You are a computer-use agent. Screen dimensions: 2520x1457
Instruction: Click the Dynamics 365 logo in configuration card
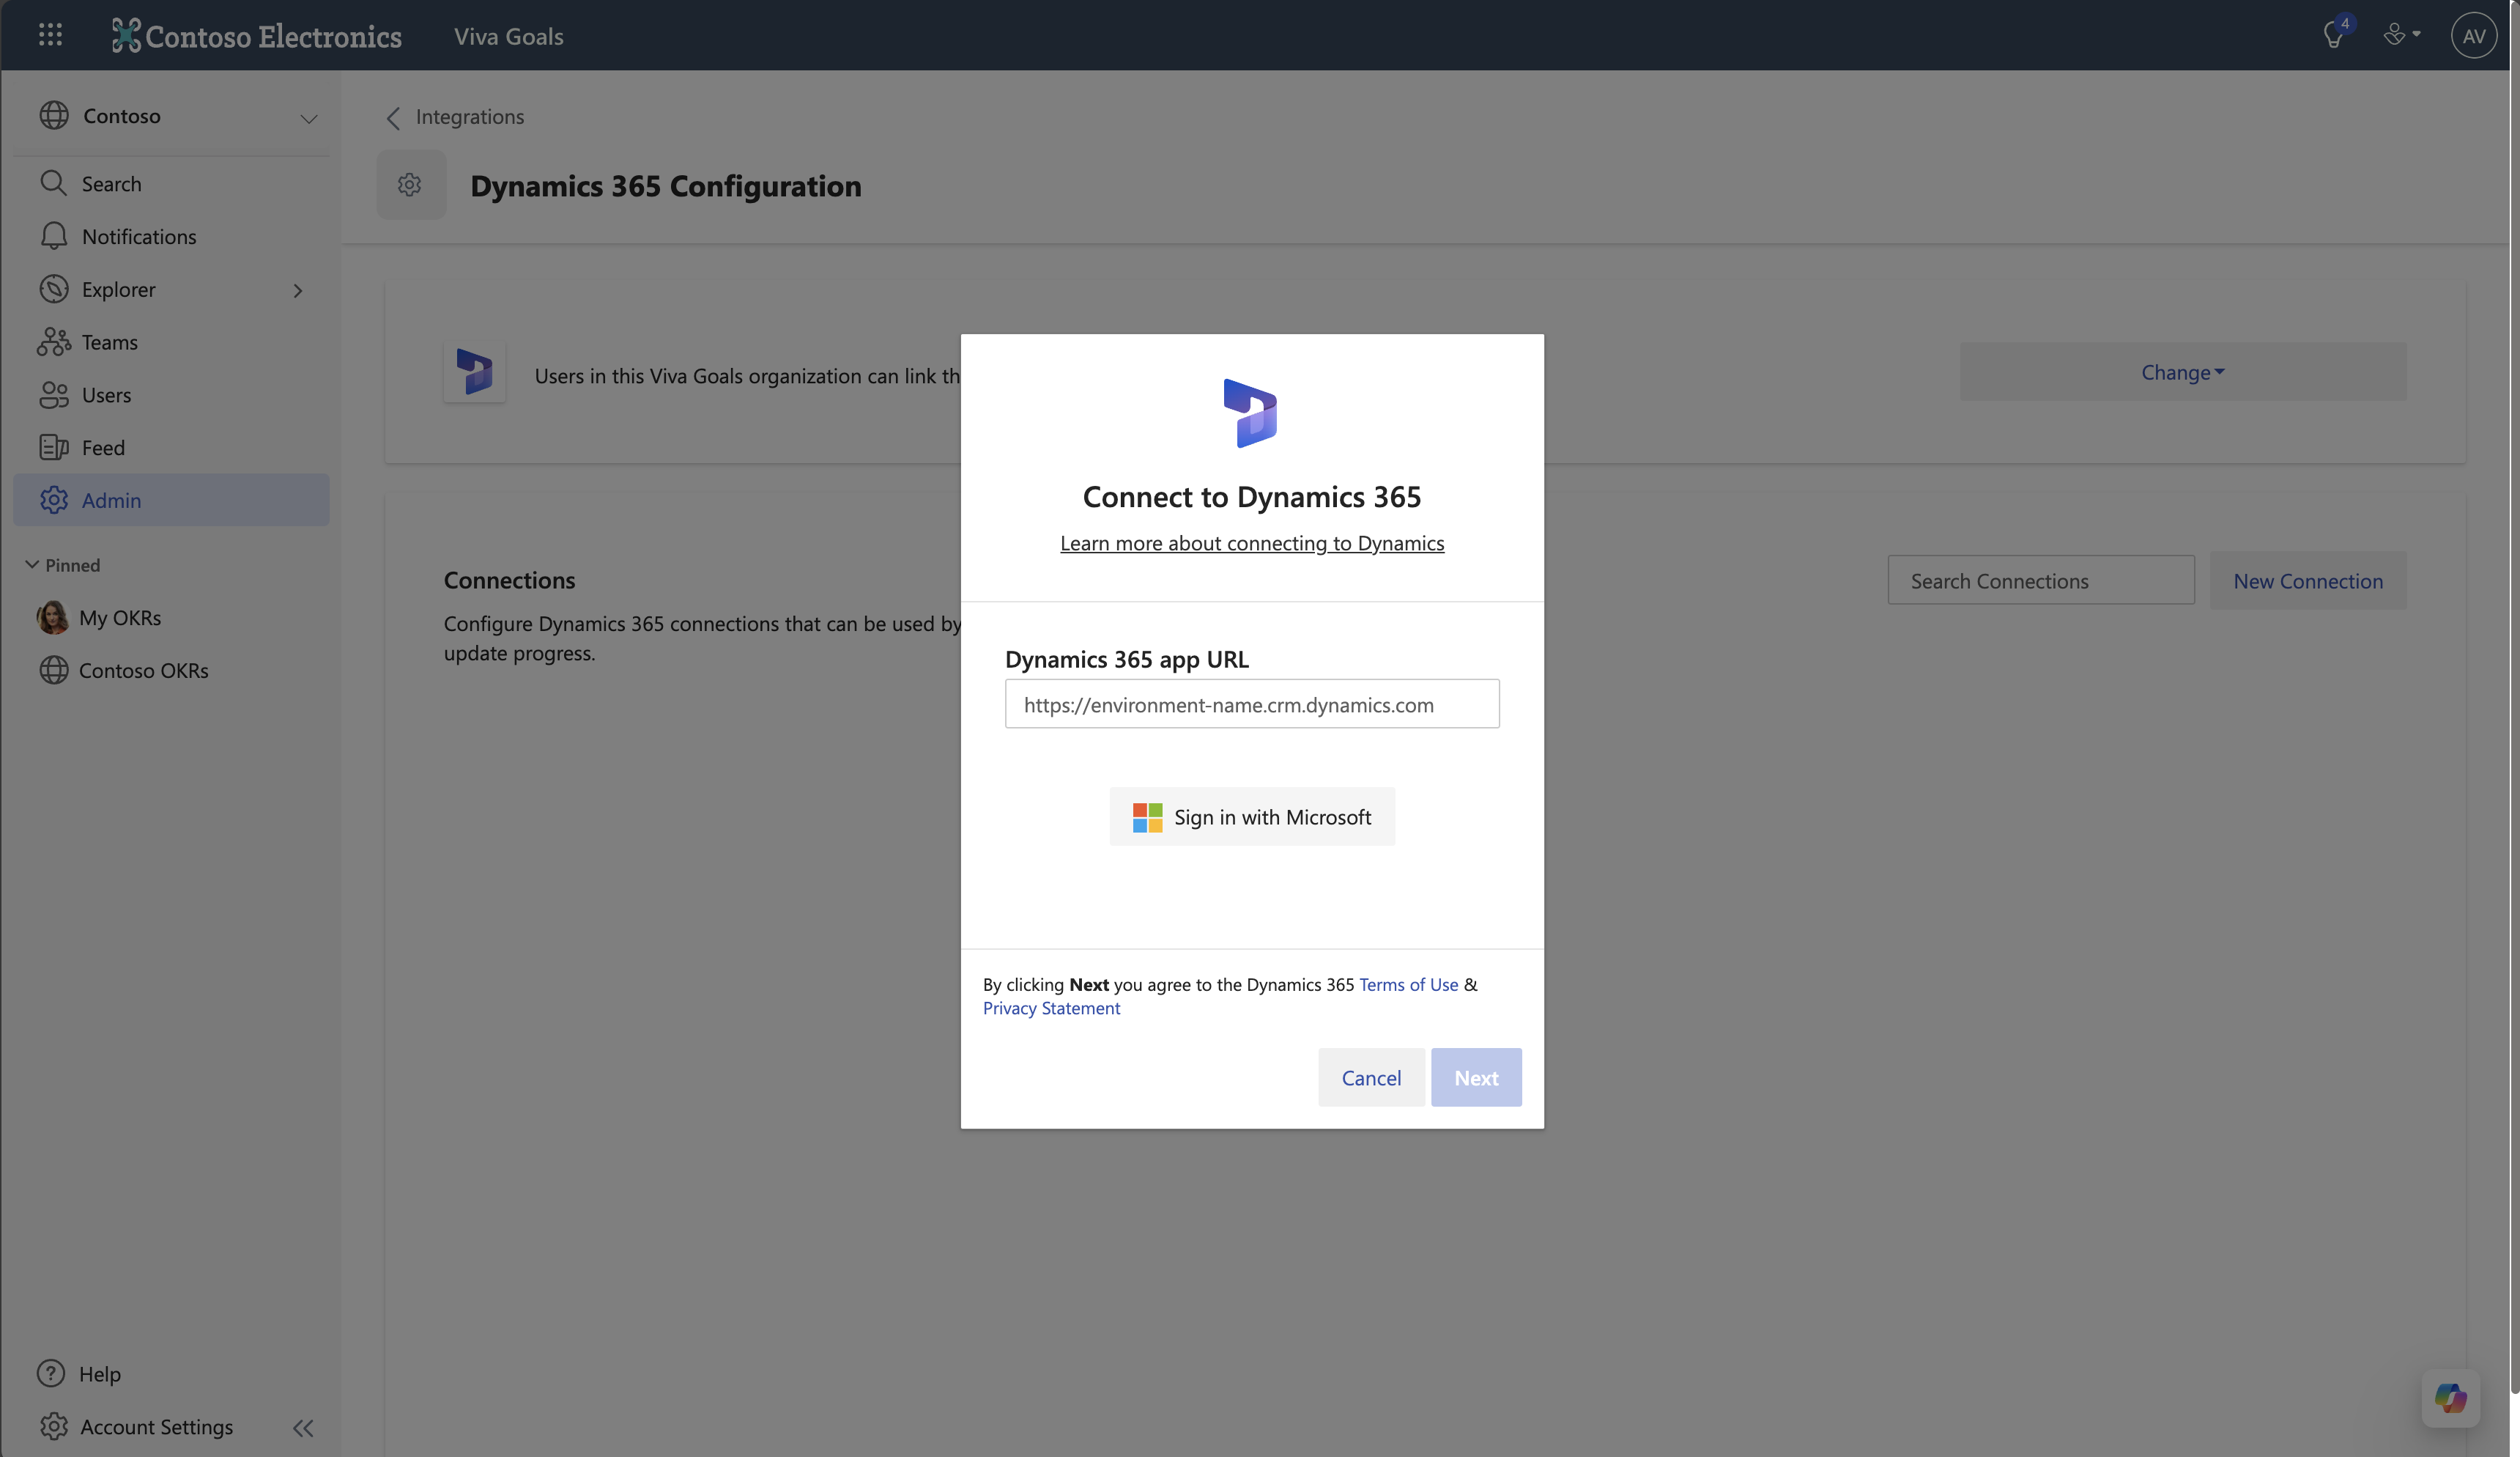pyautogui.click(x=474, y=372)
